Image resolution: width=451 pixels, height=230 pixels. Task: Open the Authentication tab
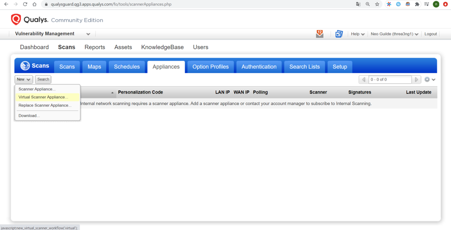259,67
